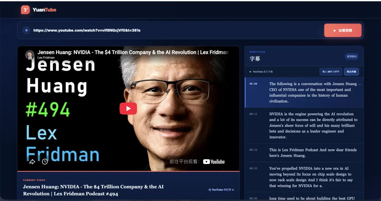Open the video title link in the player

(x=133, y=52)
